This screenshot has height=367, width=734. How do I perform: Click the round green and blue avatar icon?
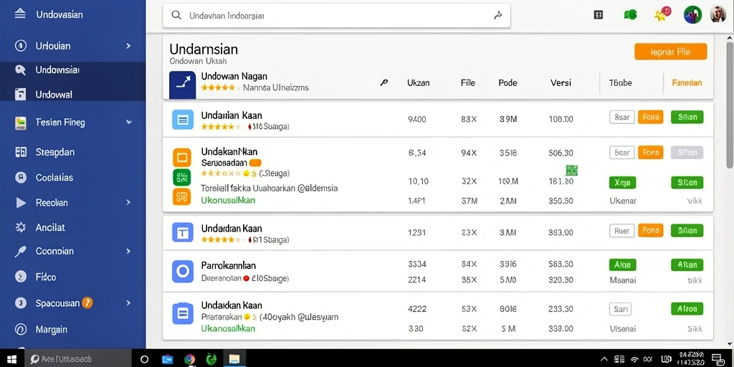[693, 15]
